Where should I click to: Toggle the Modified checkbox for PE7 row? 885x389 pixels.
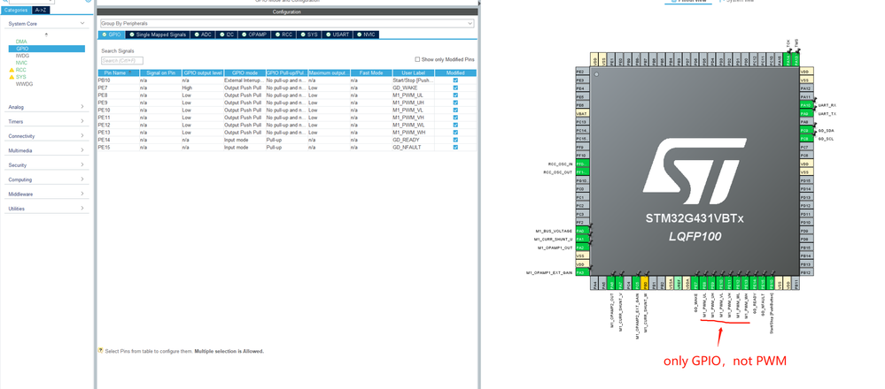(455, 88)
